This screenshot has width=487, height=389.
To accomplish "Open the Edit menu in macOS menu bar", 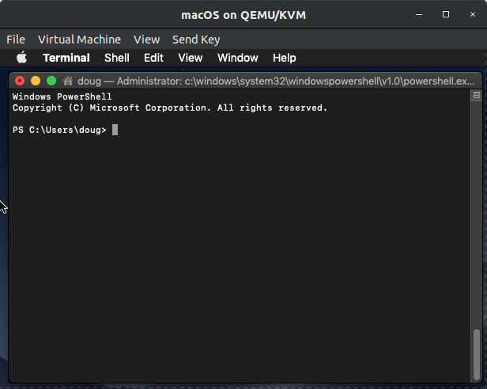I will (153, 58).
